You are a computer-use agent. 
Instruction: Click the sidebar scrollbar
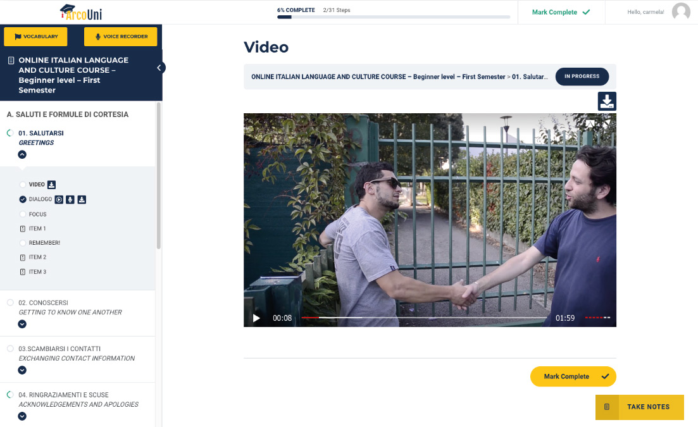tap(158, 176)
